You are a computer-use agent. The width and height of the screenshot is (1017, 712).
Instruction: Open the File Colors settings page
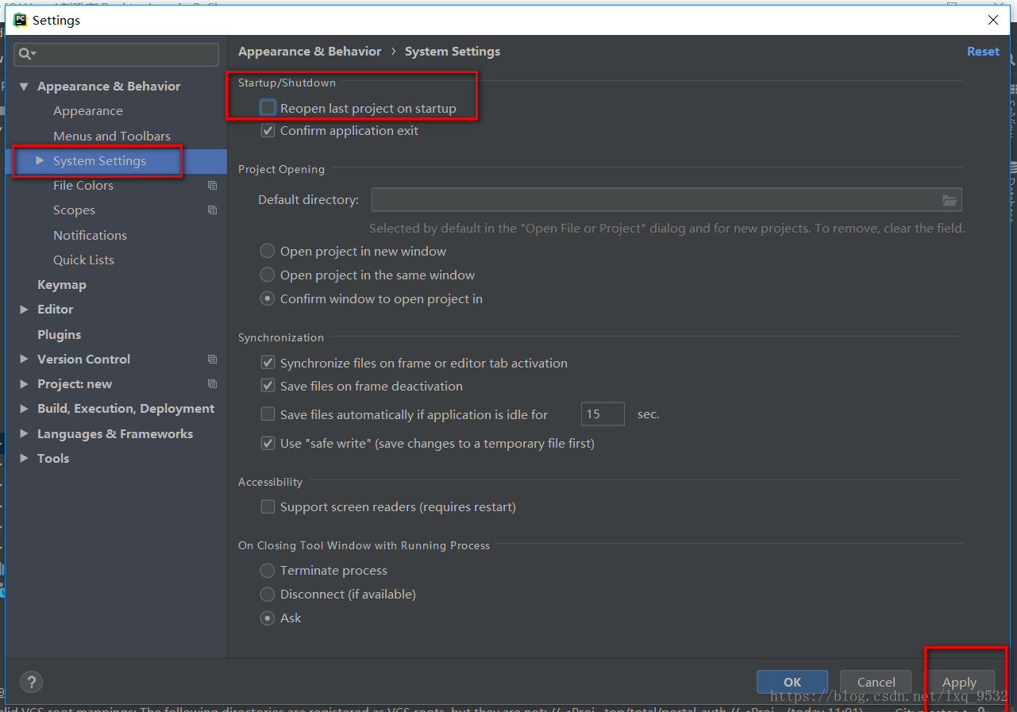[x=83, y=185]
